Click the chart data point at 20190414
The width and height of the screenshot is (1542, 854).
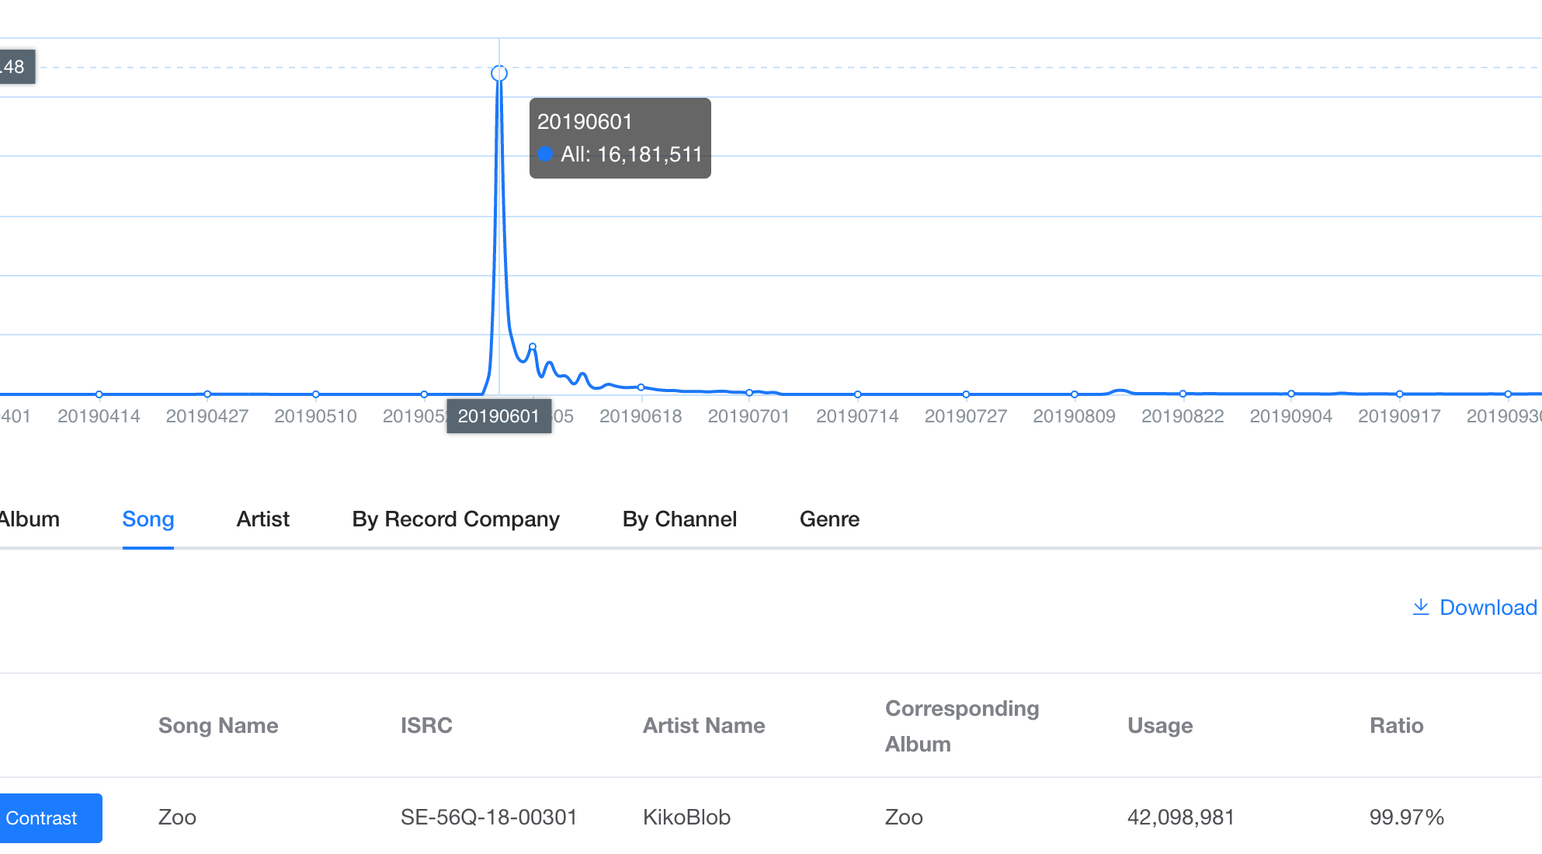pyautogui.click(x=99, y=394)
